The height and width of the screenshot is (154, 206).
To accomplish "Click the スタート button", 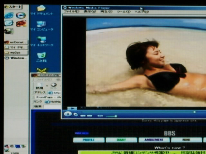I will pyautogui.click(x=13, y=7).
